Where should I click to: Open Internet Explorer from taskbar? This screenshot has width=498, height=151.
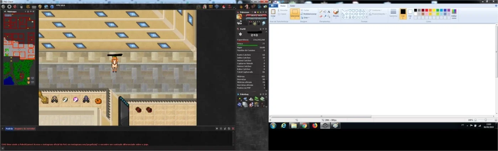tap(284, 126)
